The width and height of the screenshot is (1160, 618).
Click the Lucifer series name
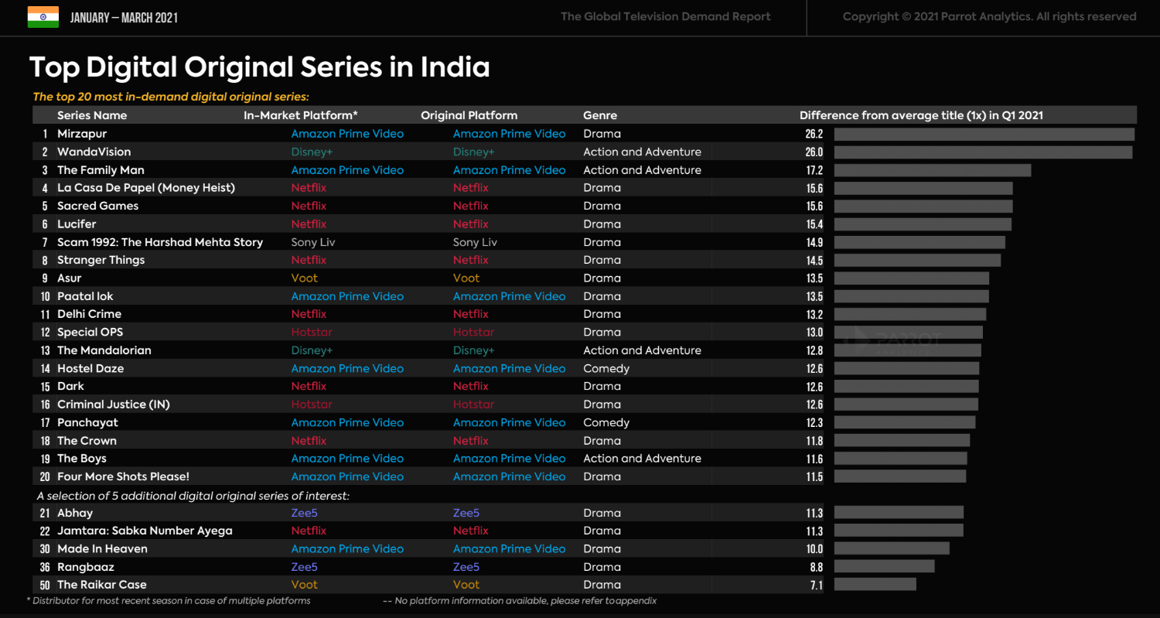click(77, 224)
